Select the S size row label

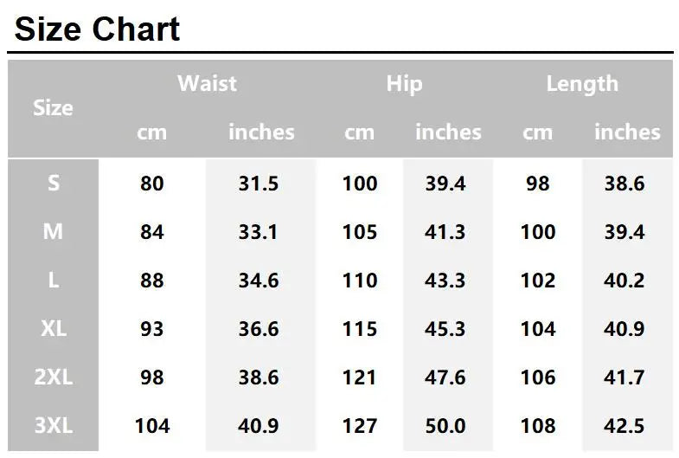54,184
